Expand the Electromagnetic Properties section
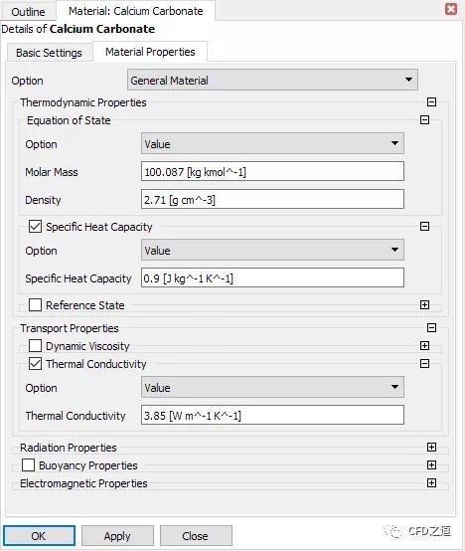Viewport: 465px width, 551px height. [431, 482]
